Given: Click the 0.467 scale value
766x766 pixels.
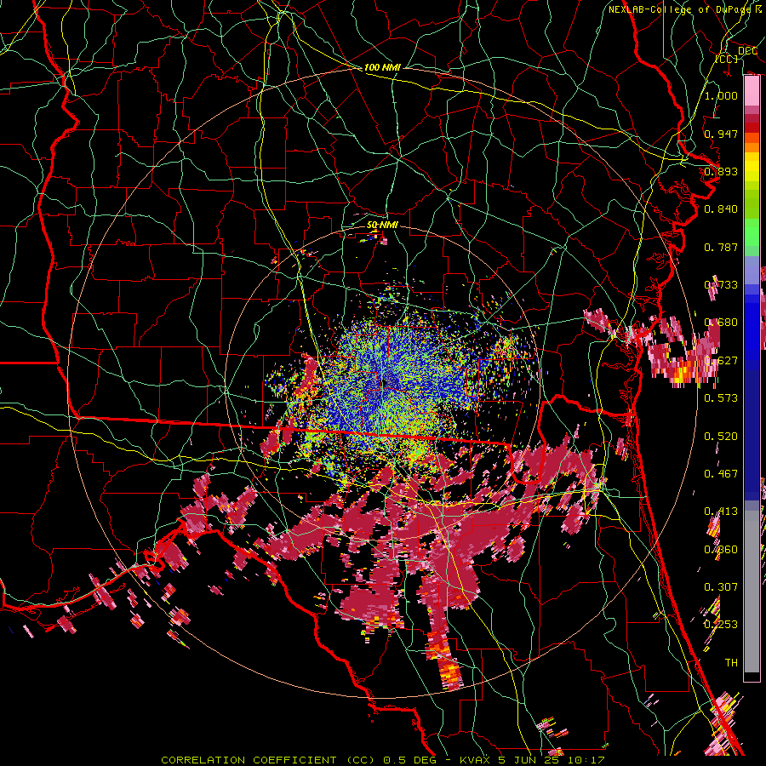Looking at the screenshot, I should click(721, 474).
